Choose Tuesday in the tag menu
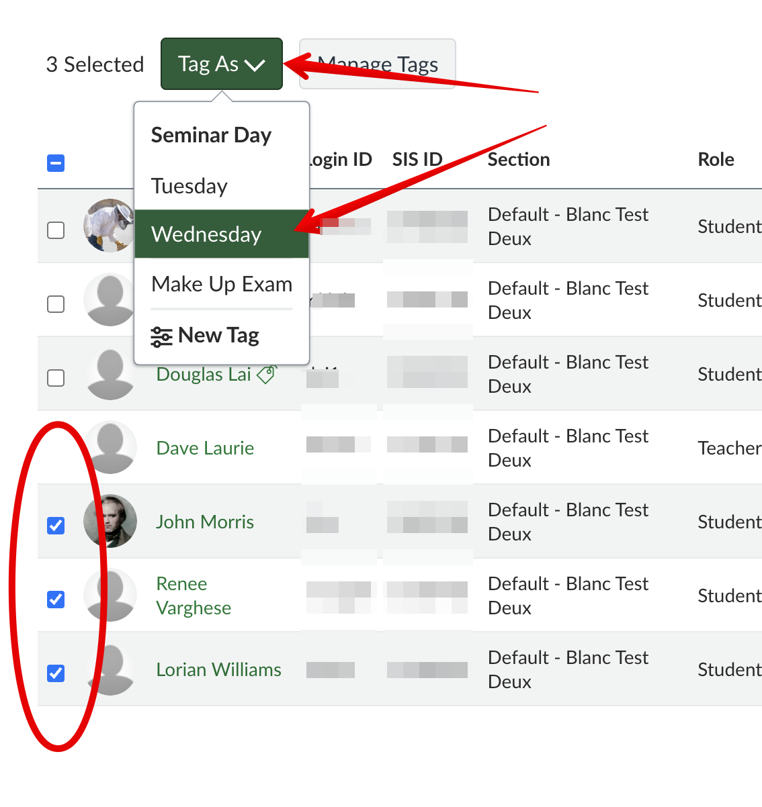The height and width of the screenshot is (807, 762). [189, 186]
